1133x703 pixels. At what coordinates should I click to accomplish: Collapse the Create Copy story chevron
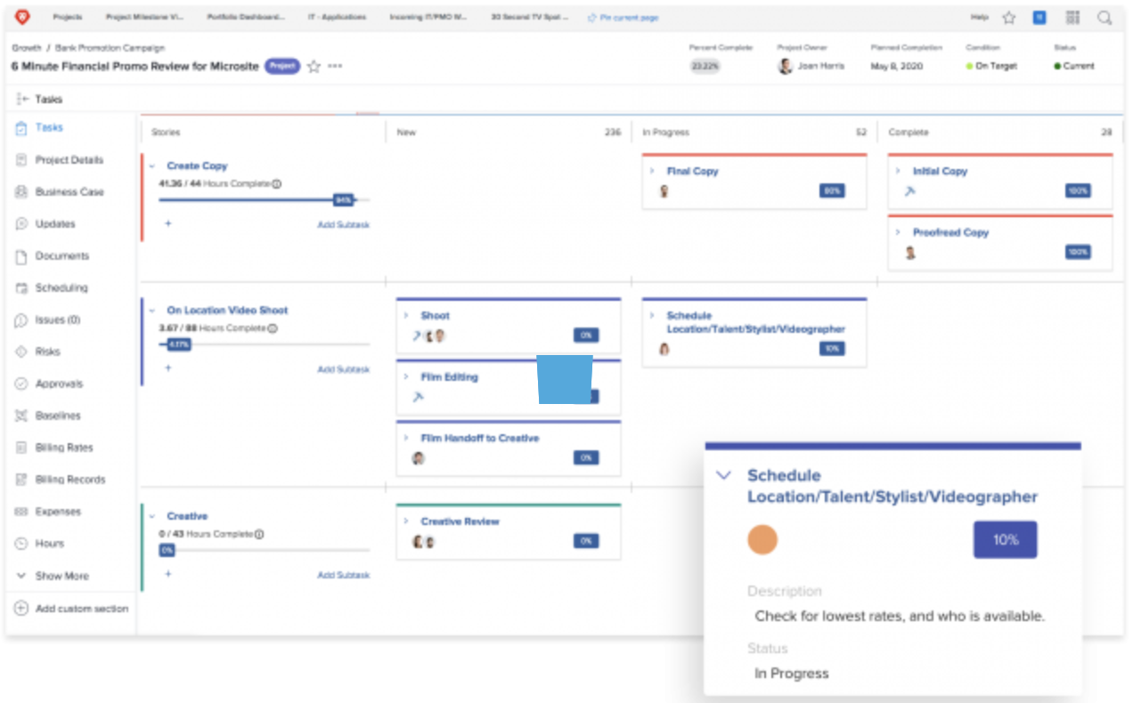[x=151, y=166]
